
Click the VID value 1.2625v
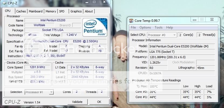(158, 62)
